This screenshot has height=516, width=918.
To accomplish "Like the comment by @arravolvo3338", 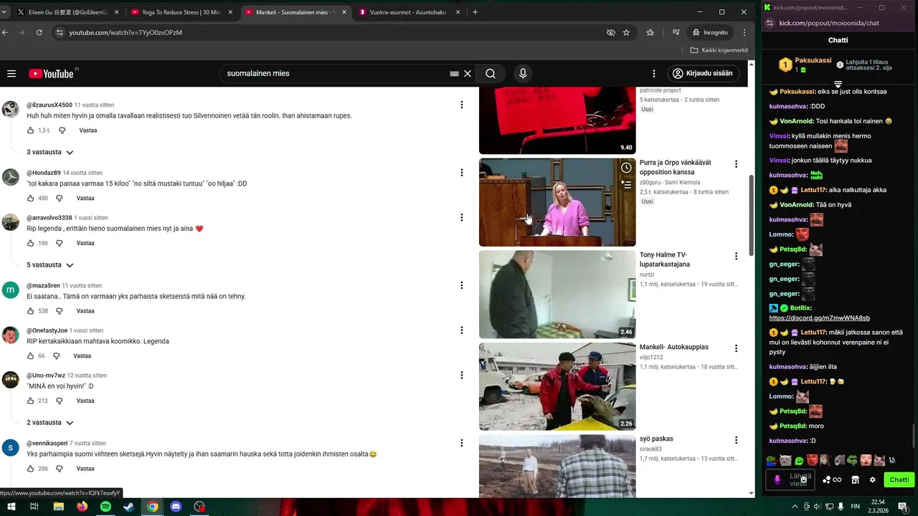I will tap(30, 243).
